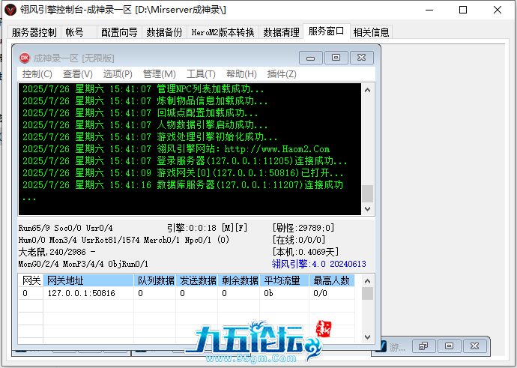Click the 发送数据 column header
The height and width of the screenshot is (368, 517).
pyautogui.click(x=197, y=280)
